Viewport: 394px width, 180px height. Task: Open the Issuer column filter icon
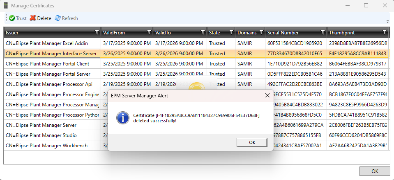click(x=97, y=32)
